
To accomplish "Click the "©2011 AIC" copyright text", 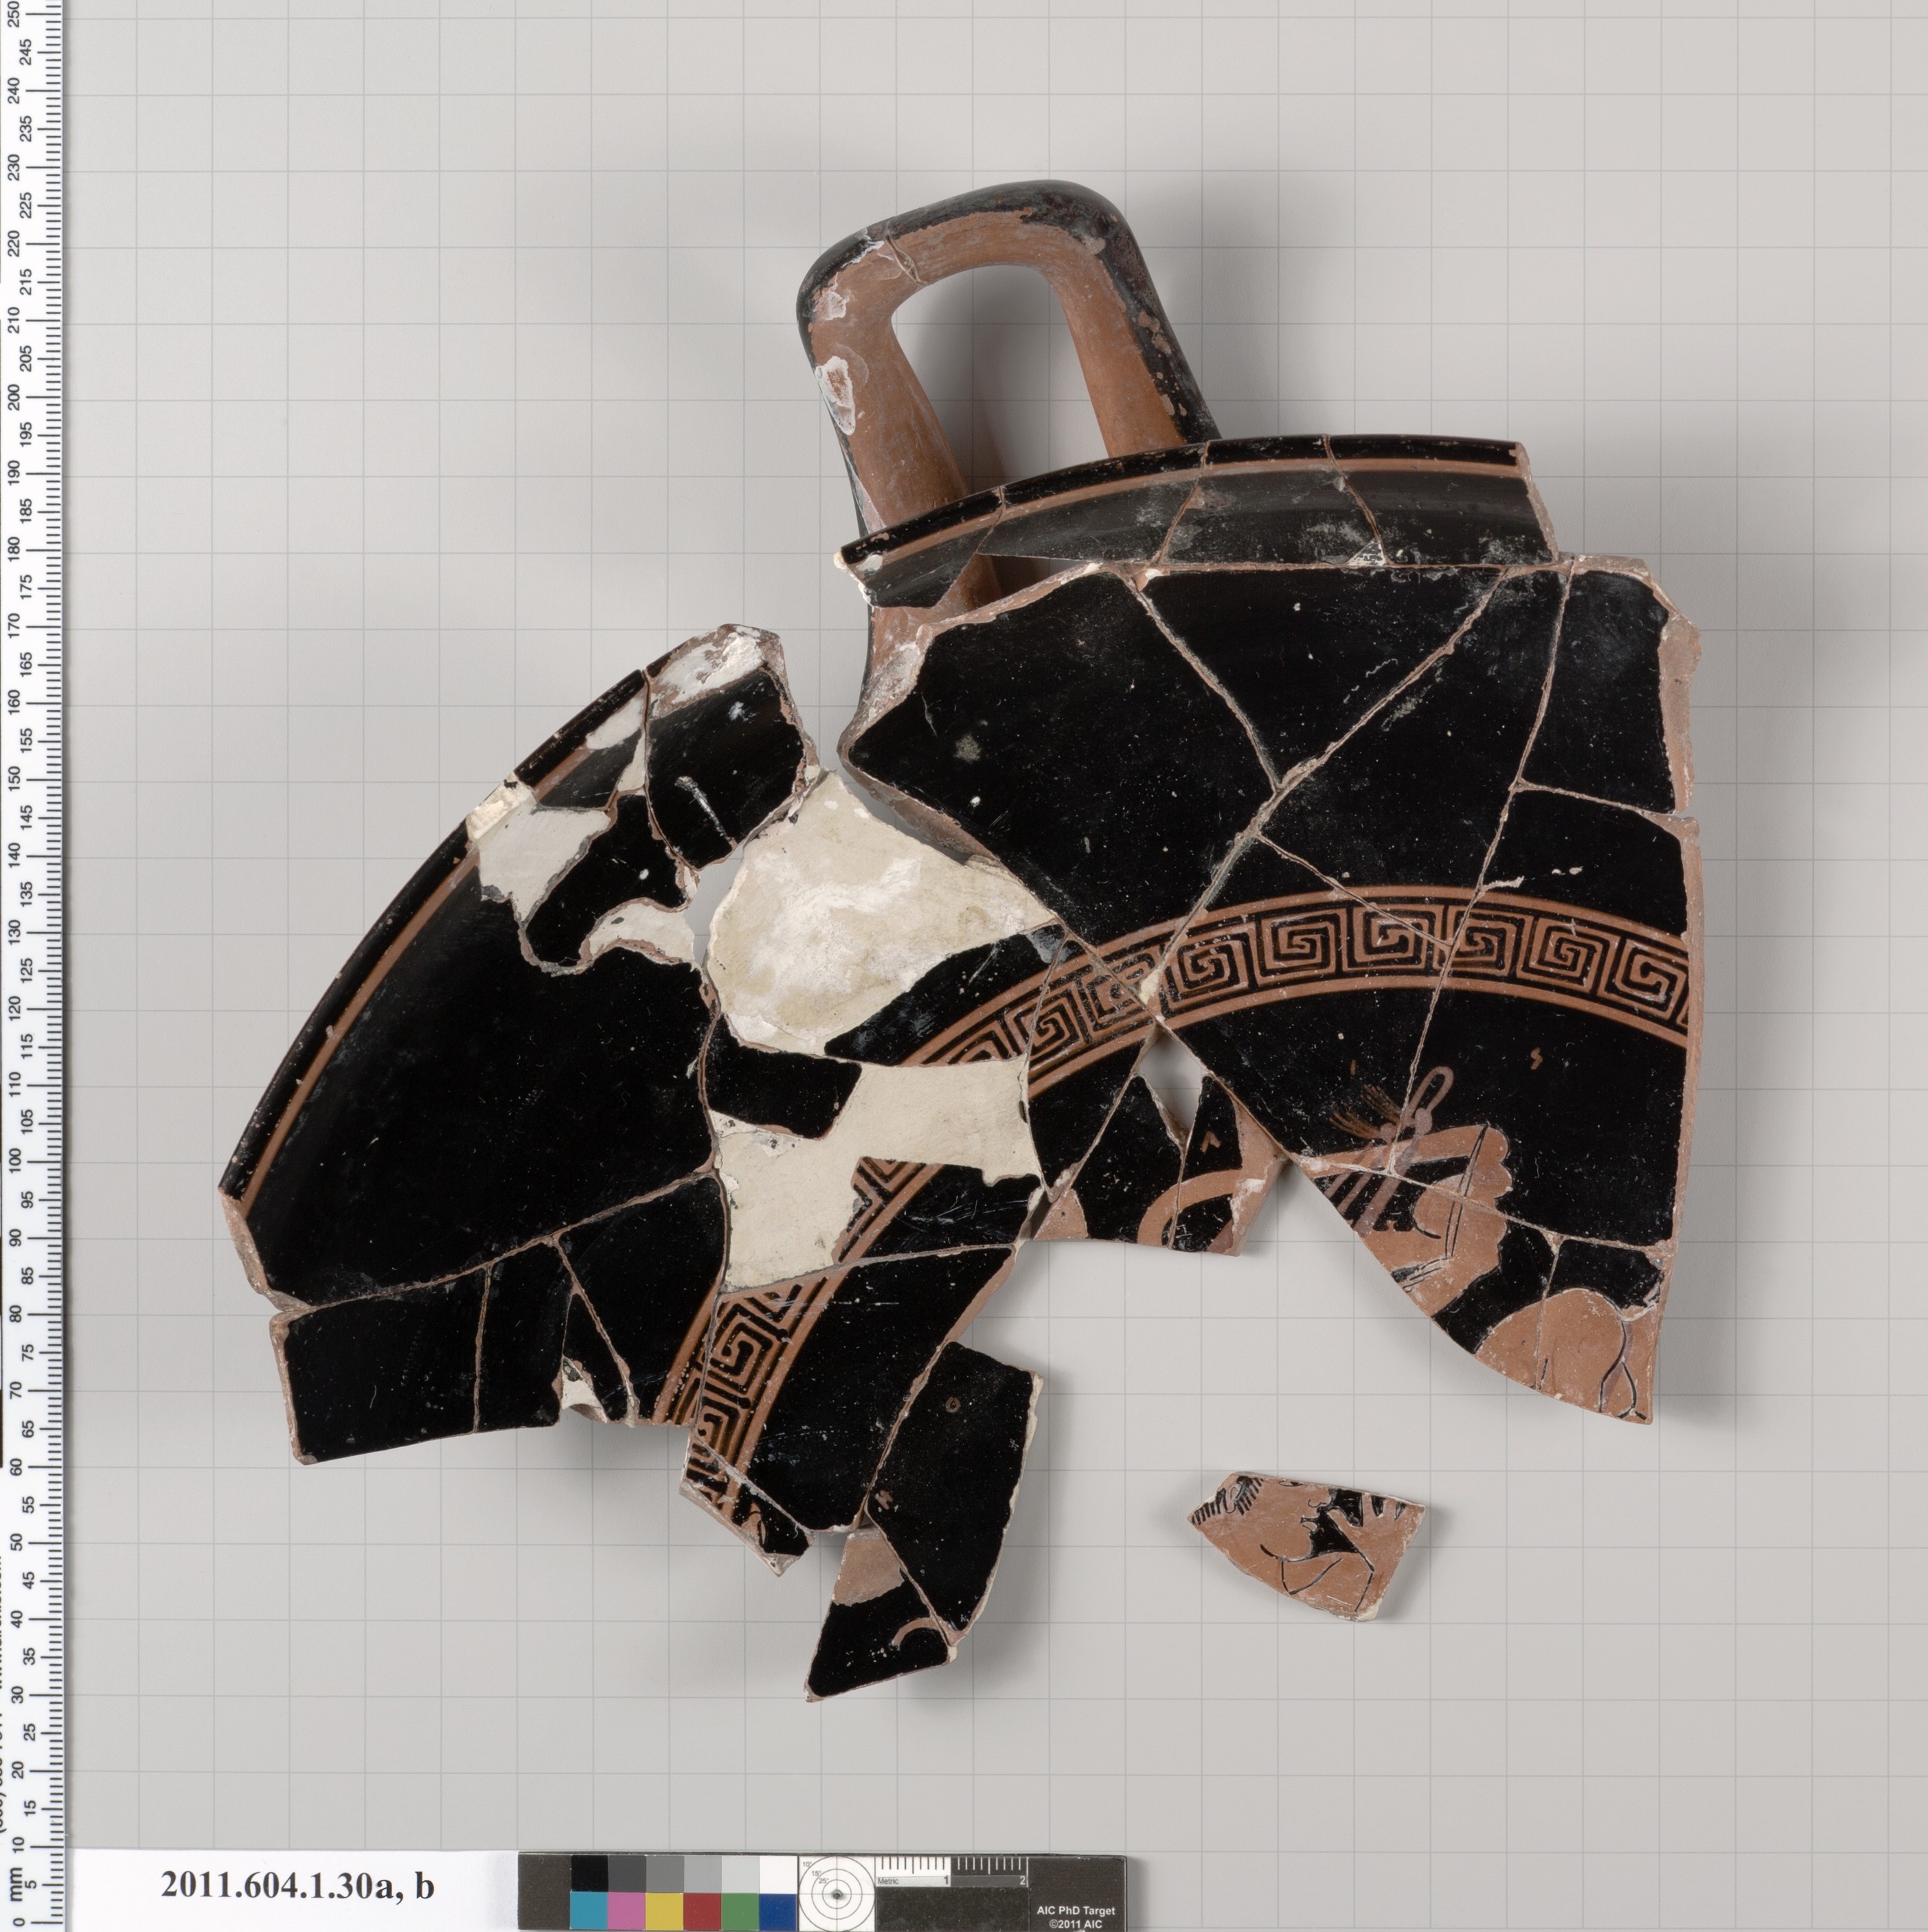I will coord(1076,1924).
